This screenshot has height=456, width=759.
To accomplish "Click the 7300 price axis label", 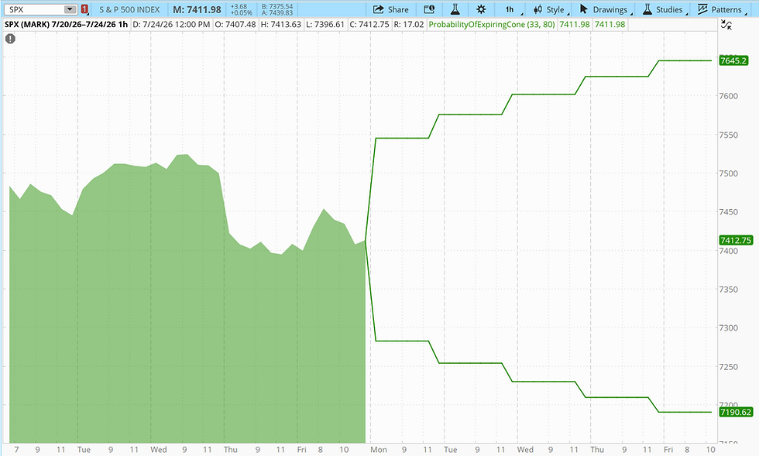I will tap(729, 327).
